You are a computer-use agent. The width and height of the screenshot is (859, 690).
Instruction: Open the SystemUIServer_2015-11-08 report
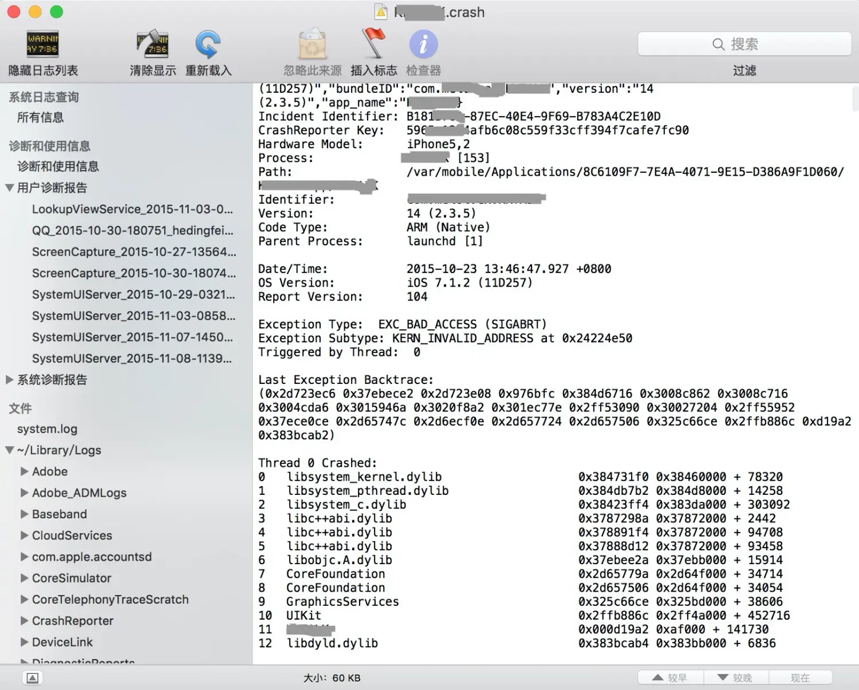click(x=132, y=358)
